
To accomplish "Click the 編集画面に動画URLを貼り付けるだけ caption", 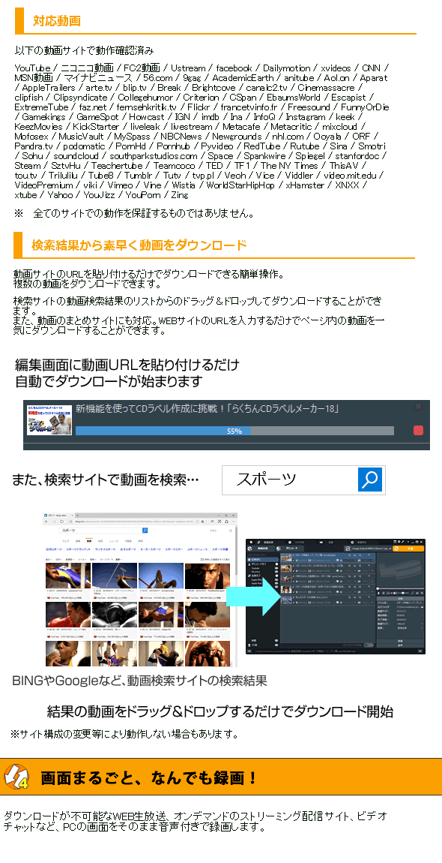I will tap(127, 365).
